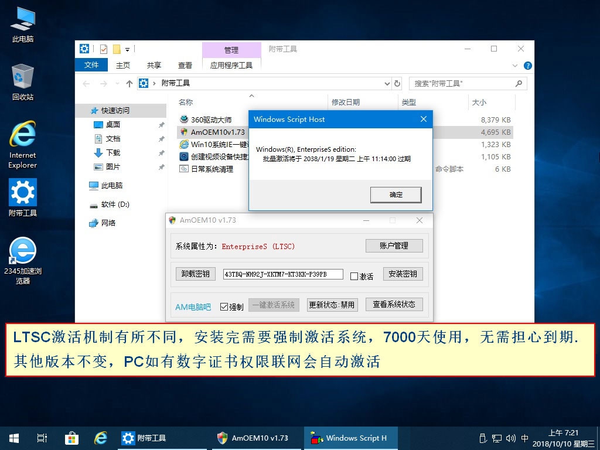Click new folder icon in quick access toolbar
This screenshot has width=600, height=450.
point(117,49)
